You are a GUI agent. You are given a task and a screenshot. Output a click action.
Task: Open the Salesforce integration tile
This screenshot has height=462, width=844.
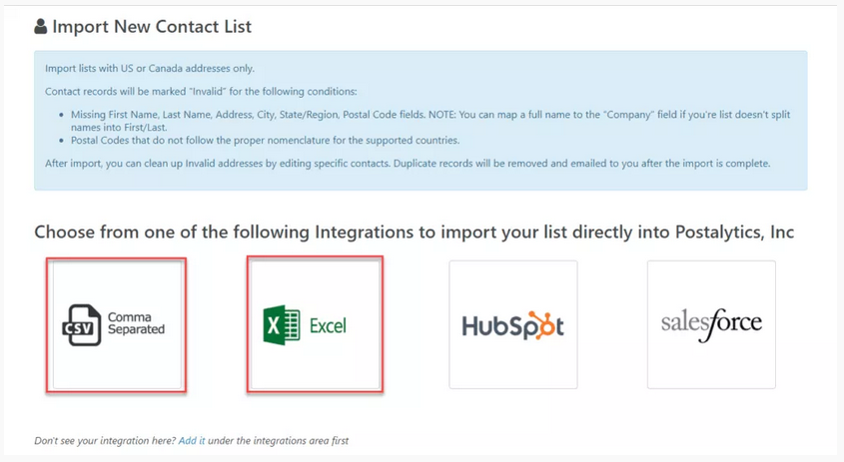tap(711, 325)
